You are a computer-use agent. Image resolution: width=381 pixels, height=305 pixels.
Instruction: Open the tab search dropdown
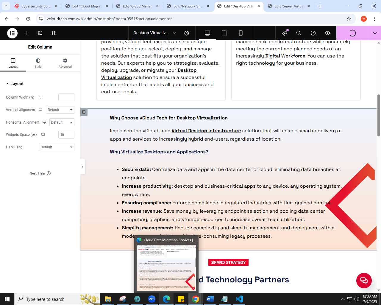[x=6, y=6]
